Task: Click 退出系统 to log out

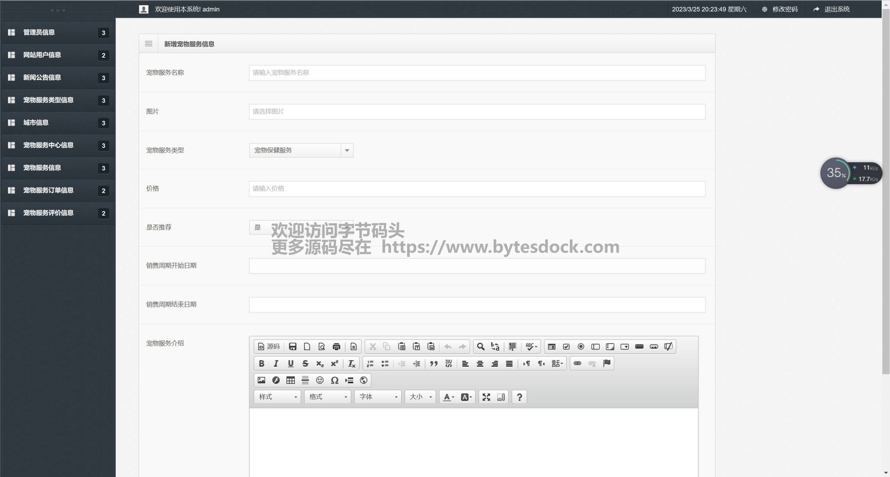Action: click(x=836, y=9)
